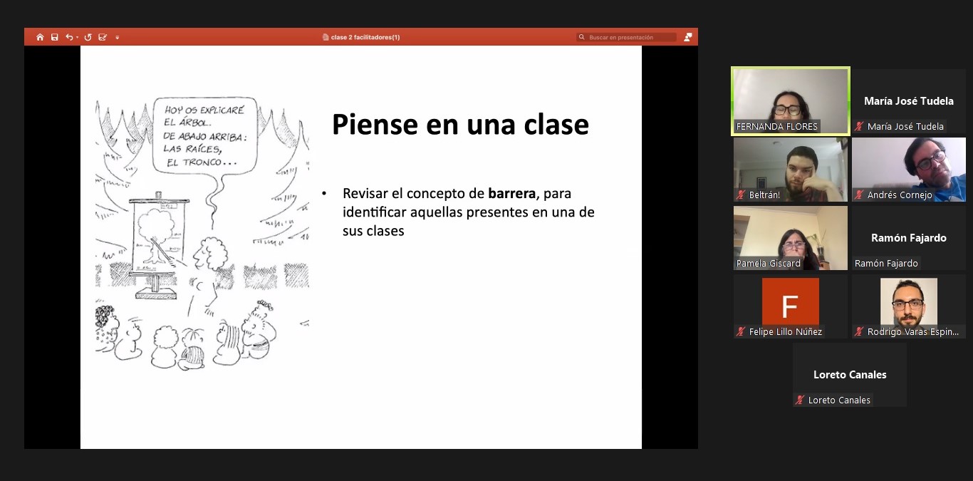Viewport: 973px width, 481px height.
Task: Click the 'clase 2 facilitadores(1)' file title
Action: (365, 37)
